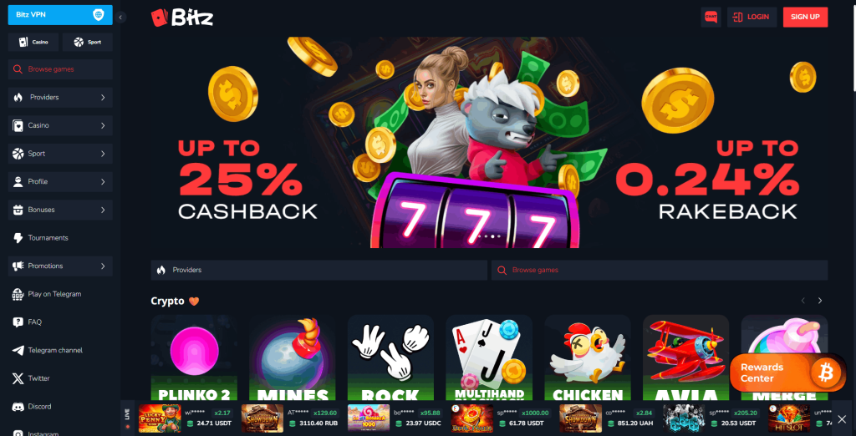Expand the Promotions sidebar menu
The width and height of the screenshot is (856, 436).
pos(60,266)
